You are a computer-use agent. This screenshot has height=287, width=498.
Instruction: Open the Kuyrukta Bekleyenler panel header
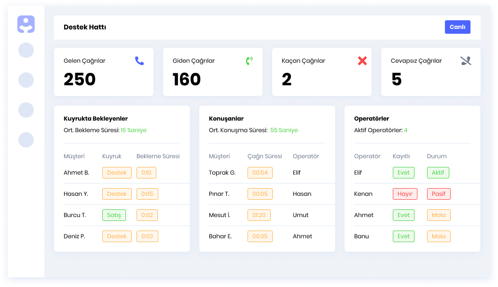click(x=95, y=118)
